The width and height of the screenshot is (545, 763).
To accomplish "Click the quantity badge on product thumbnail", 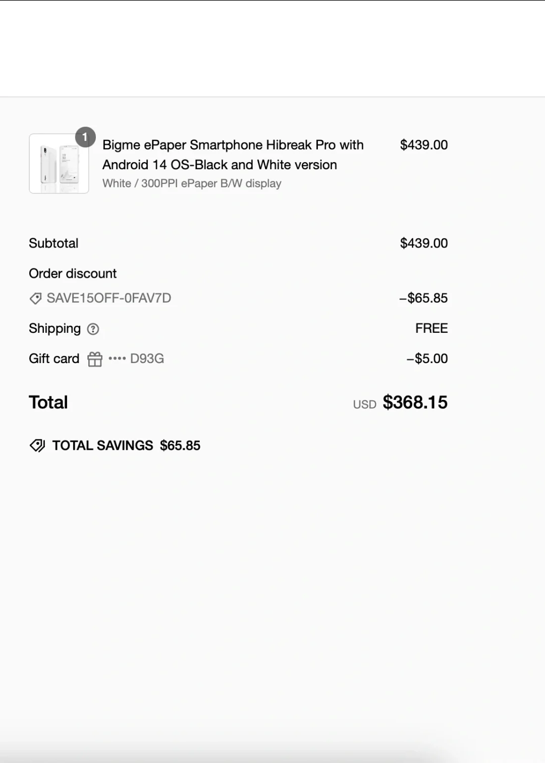I will (x=85, y=137).
